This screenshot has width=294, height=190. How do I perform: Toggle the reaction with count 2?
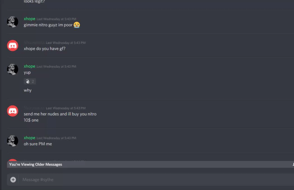[x=30, y=81]
